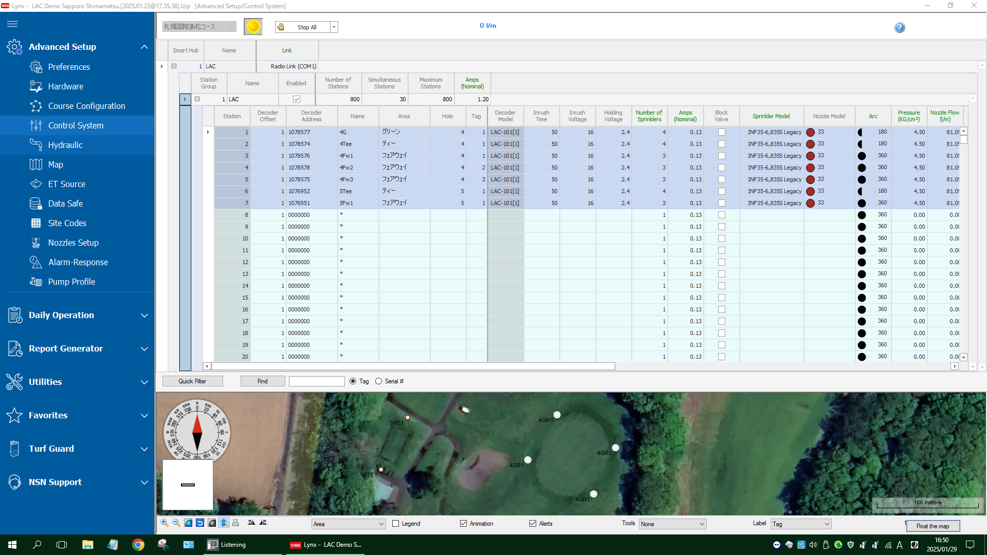Click red nozzle color for station 5
987x555 pixels.
811,179
